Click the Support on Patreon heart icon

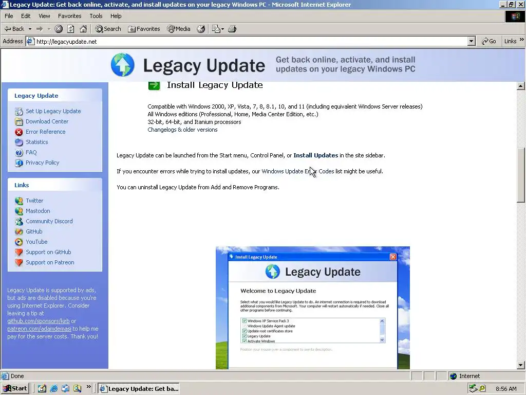tap(19, 263)
